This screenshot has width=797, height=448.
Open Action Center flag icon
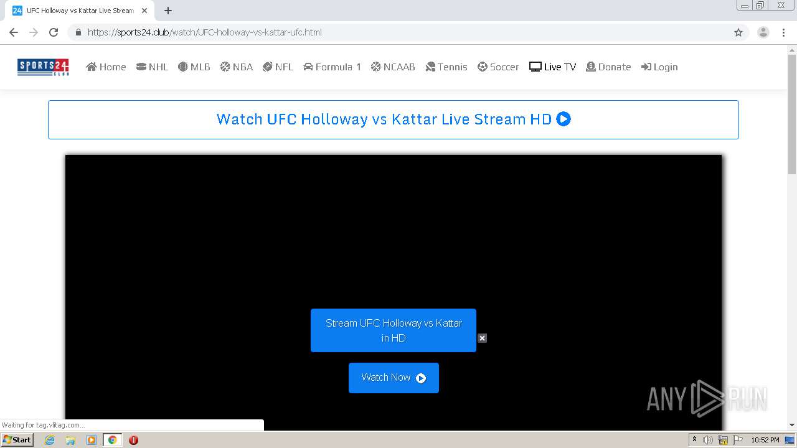coord(738,440)
